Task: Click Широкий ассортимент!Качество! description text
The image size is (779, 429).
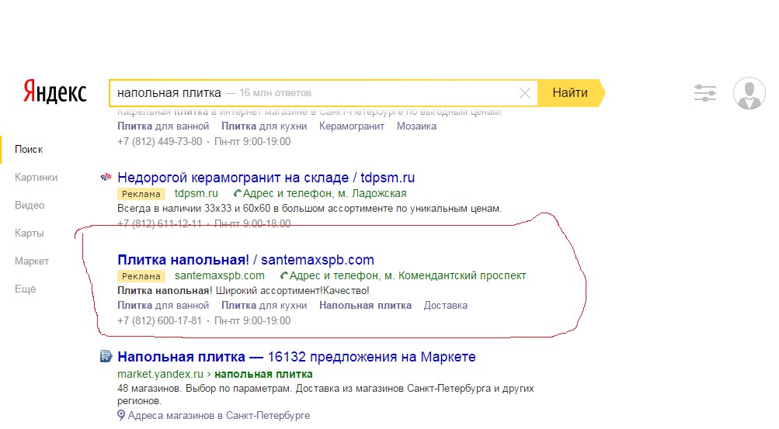Action: [292, 291]
